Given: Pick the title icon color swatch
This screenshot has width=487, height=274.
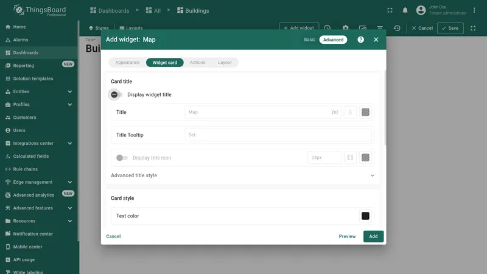Looking at the screenshot, I should click(365, 158).
